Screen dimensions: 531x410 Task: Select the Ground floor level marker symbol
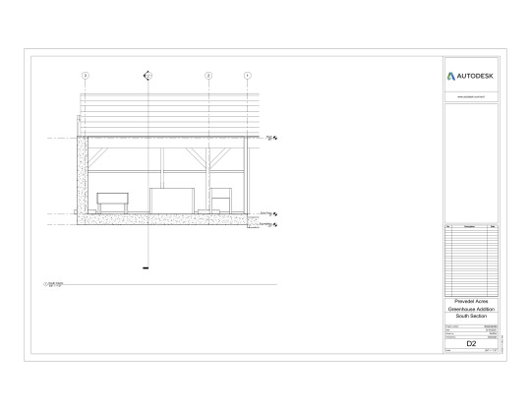click(275, 214)
